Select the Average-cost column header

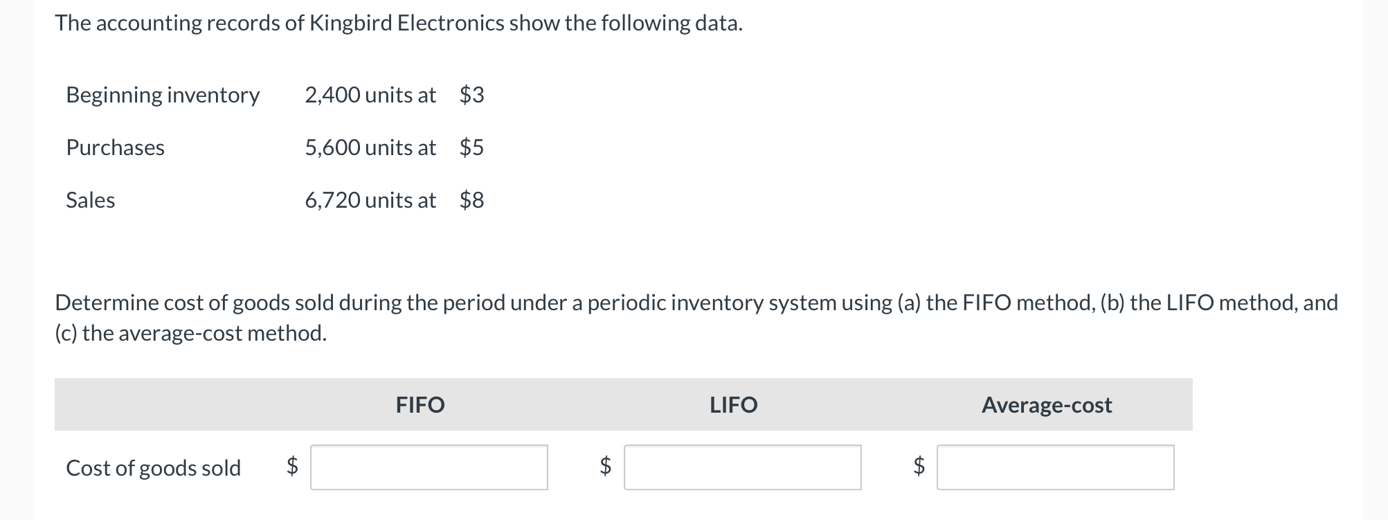point(1047,406)
